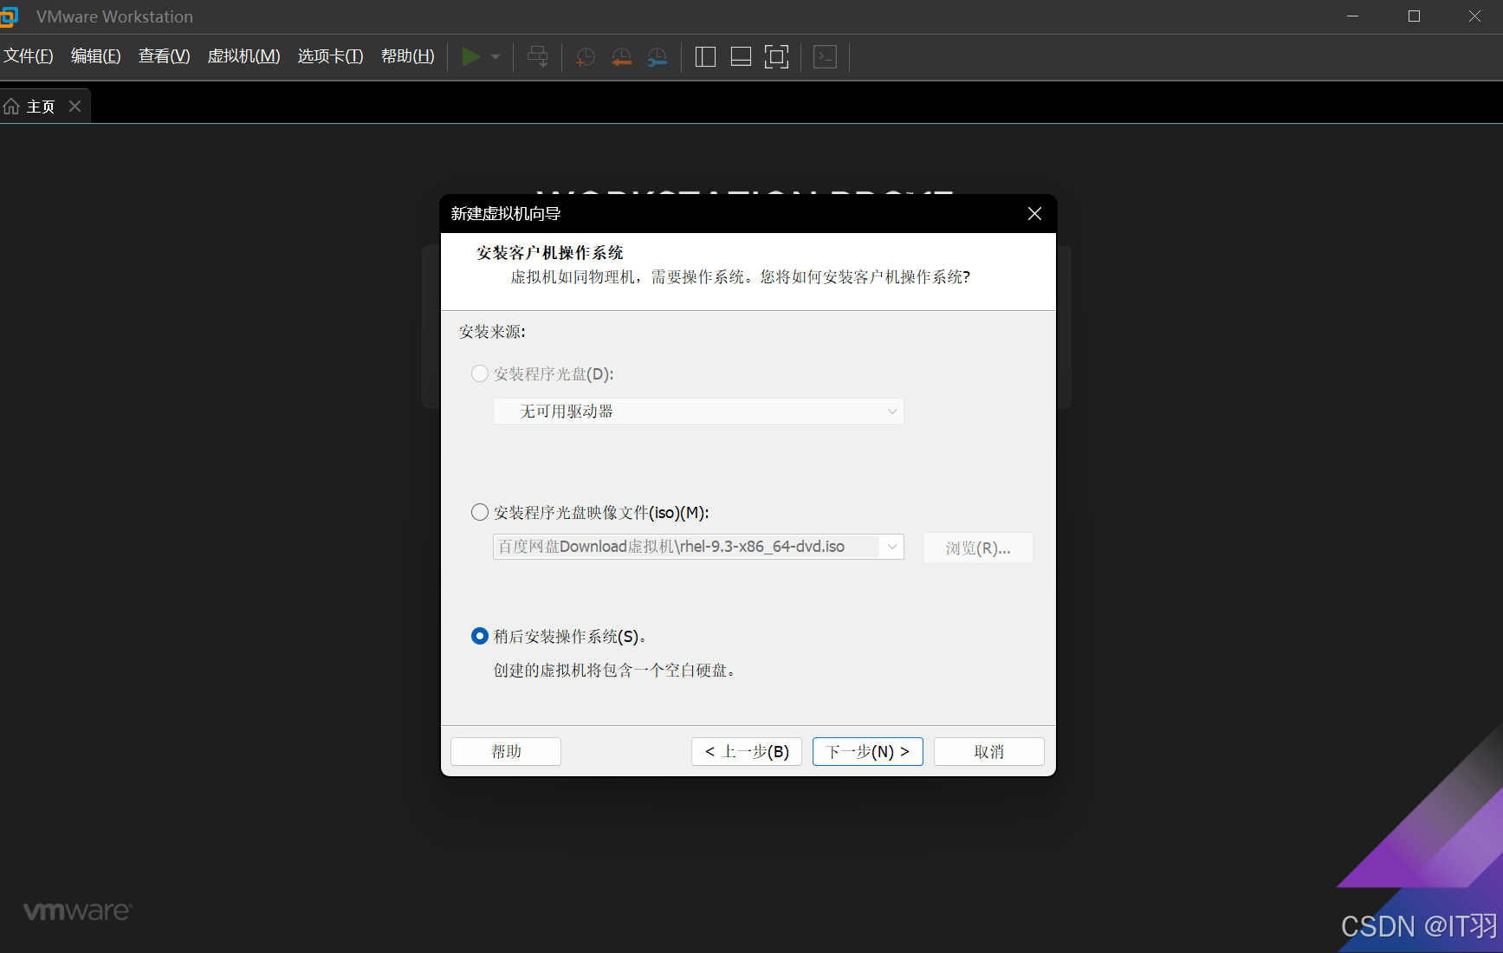Toggle the library sidebar panel icon

(705, 57)
